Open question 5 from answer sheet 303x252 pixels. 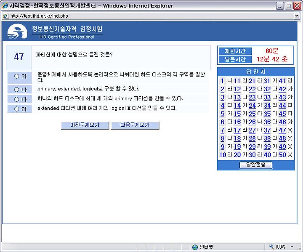coord(223,114)
